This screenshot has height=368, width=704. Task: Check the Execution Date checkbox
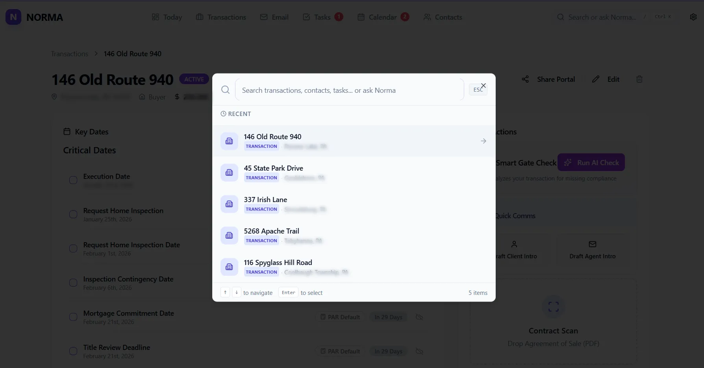(73, 180)
